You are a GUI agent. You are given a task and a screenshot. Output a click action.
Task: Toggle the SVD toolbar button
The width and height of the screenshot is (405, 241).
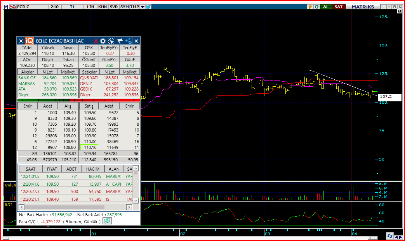tap(114, 7)
